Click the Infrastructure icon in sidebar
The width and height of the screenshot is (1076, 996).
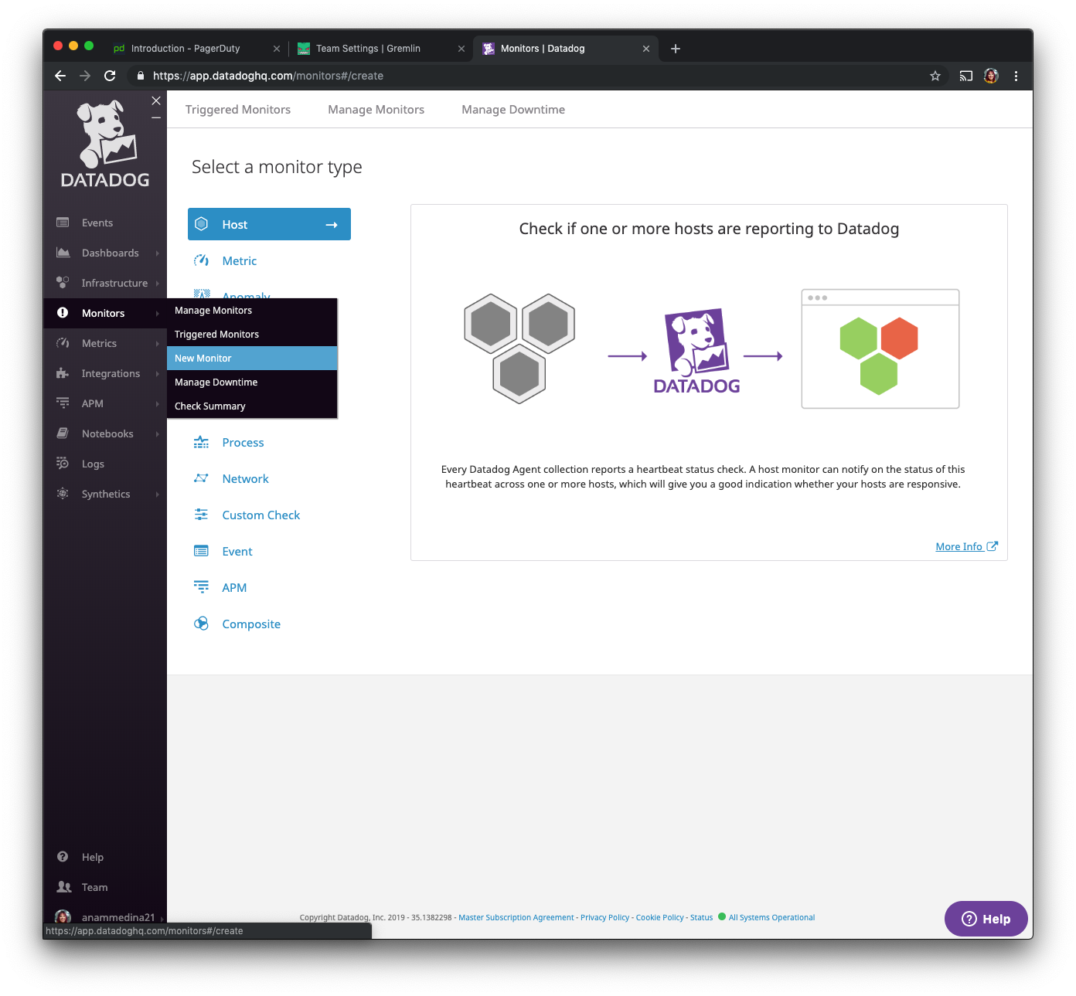coord(63,283)
